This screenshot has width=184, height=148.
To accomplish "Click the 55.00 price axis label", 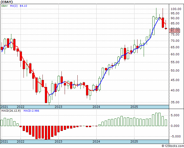I will pyautogui.click(x=176, y=62).
